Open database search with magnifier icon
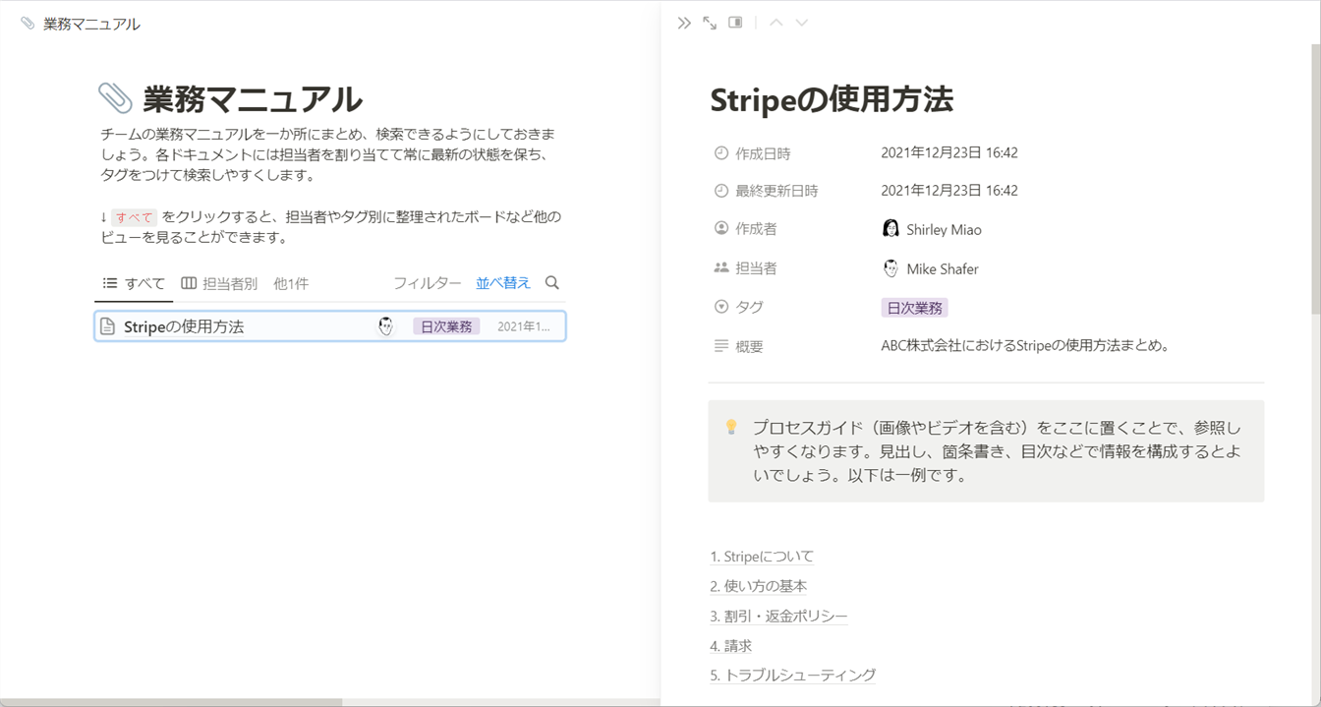Viewport: 1321px width, 707px height. coord(552,283)
